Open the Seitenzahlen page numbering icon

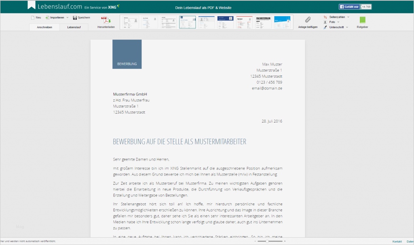(325, 17)
